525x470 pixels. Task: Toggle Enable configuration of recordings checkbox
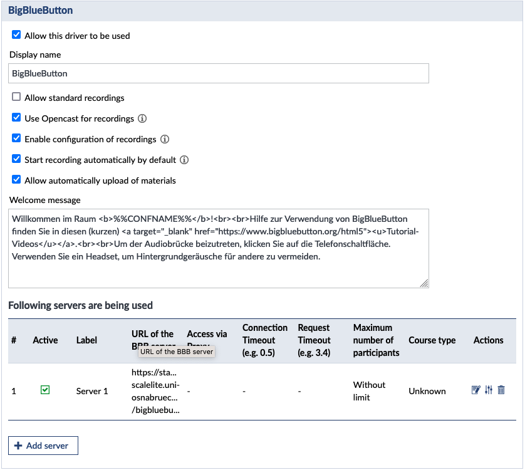(17, 138)
